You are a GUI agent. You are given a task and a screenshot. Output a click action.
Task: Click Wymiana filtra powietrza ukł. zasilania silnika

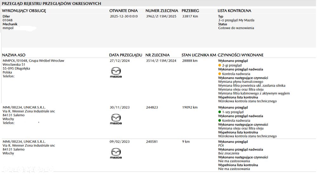click(252, 86)
